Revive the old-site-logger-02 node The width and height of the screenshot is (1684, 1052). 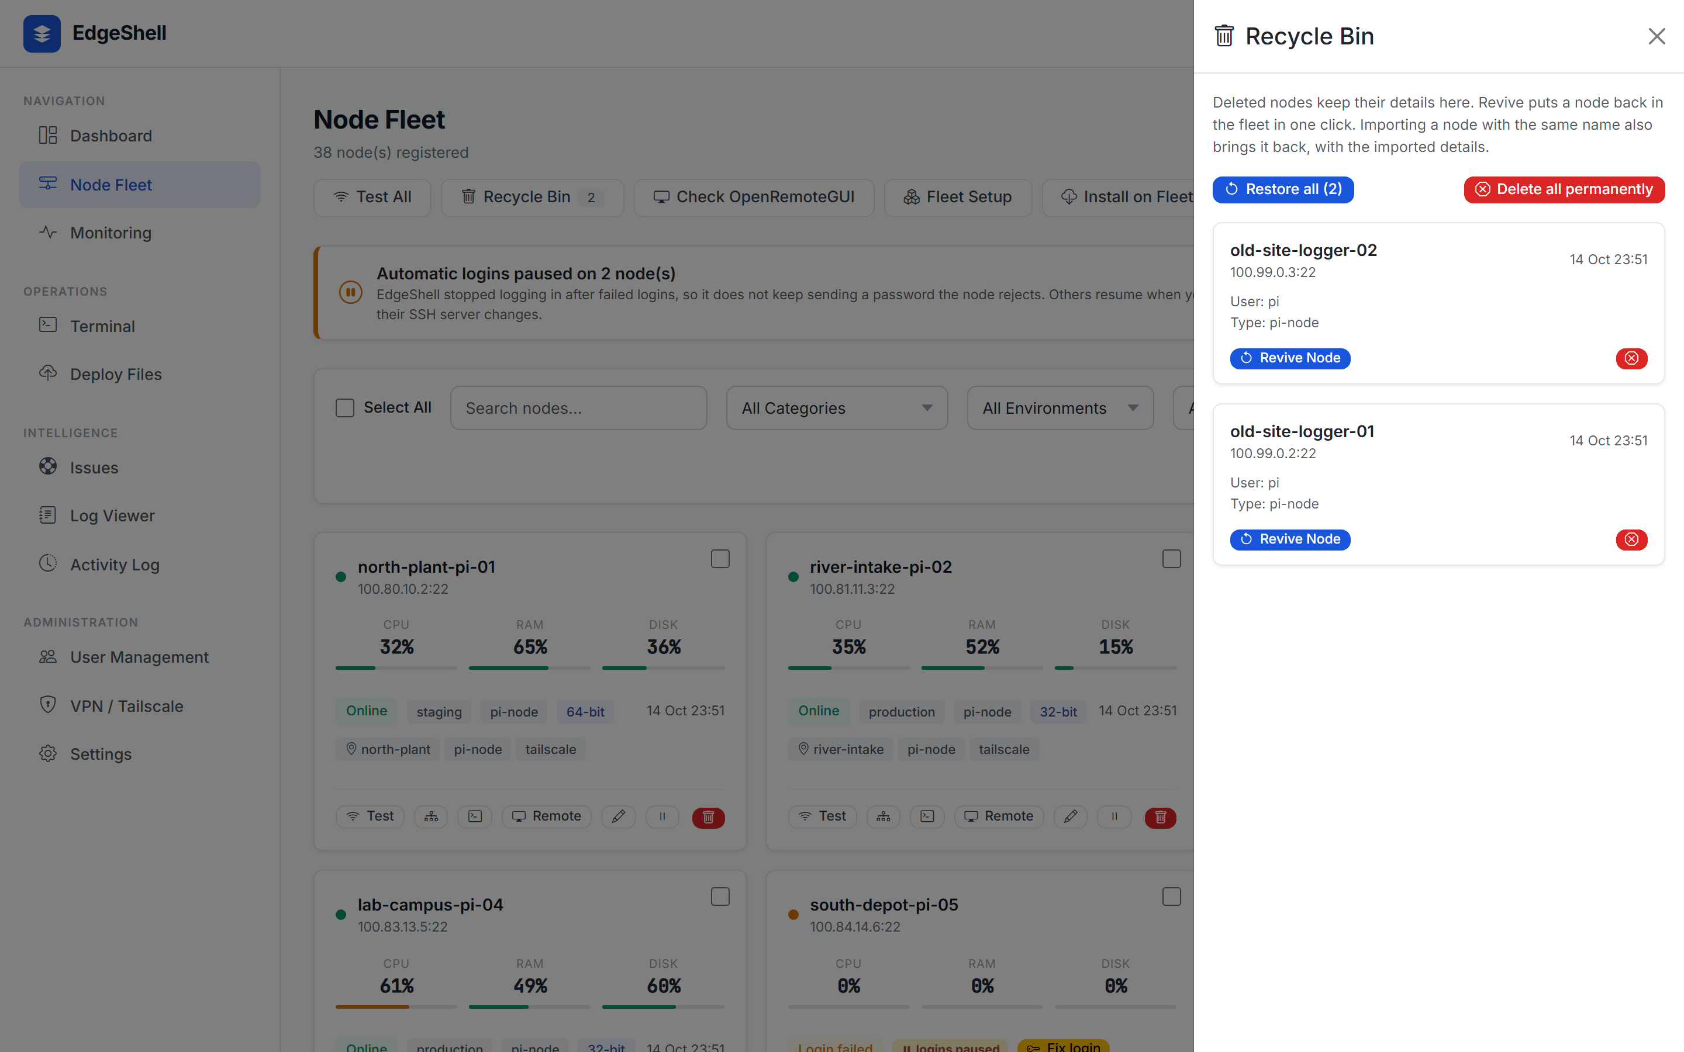(x=1290, y=358)
